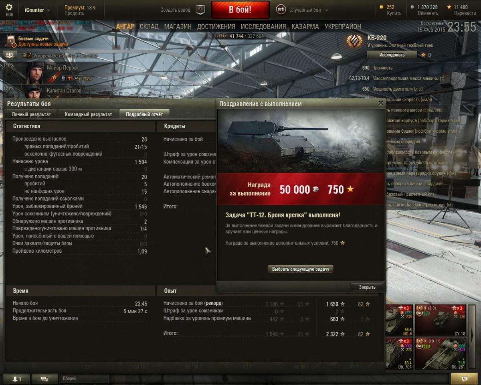Image resolution: width=481 pixels, height=385 pixels.
Task: Click the red В бой! button
Action: (x=240, y=10)
